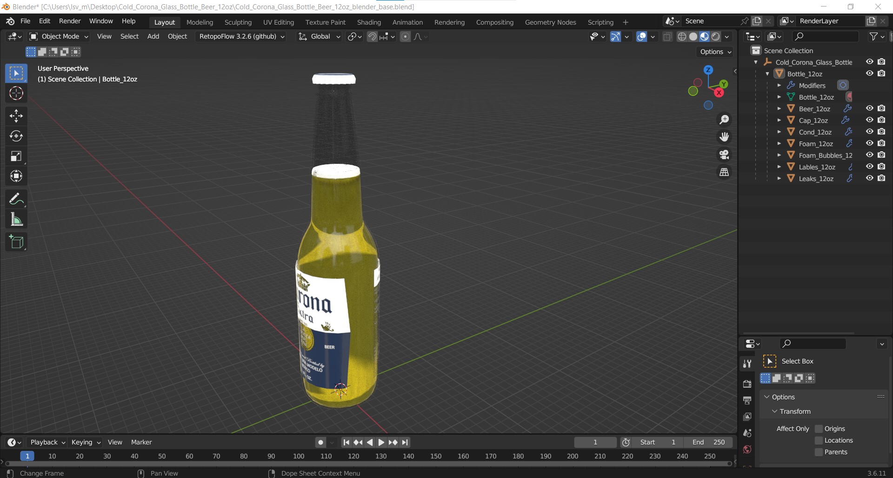Viewport: 893px width, 478px height.
Task: Toggle viewport gizmos button
Action: point(615,37)
